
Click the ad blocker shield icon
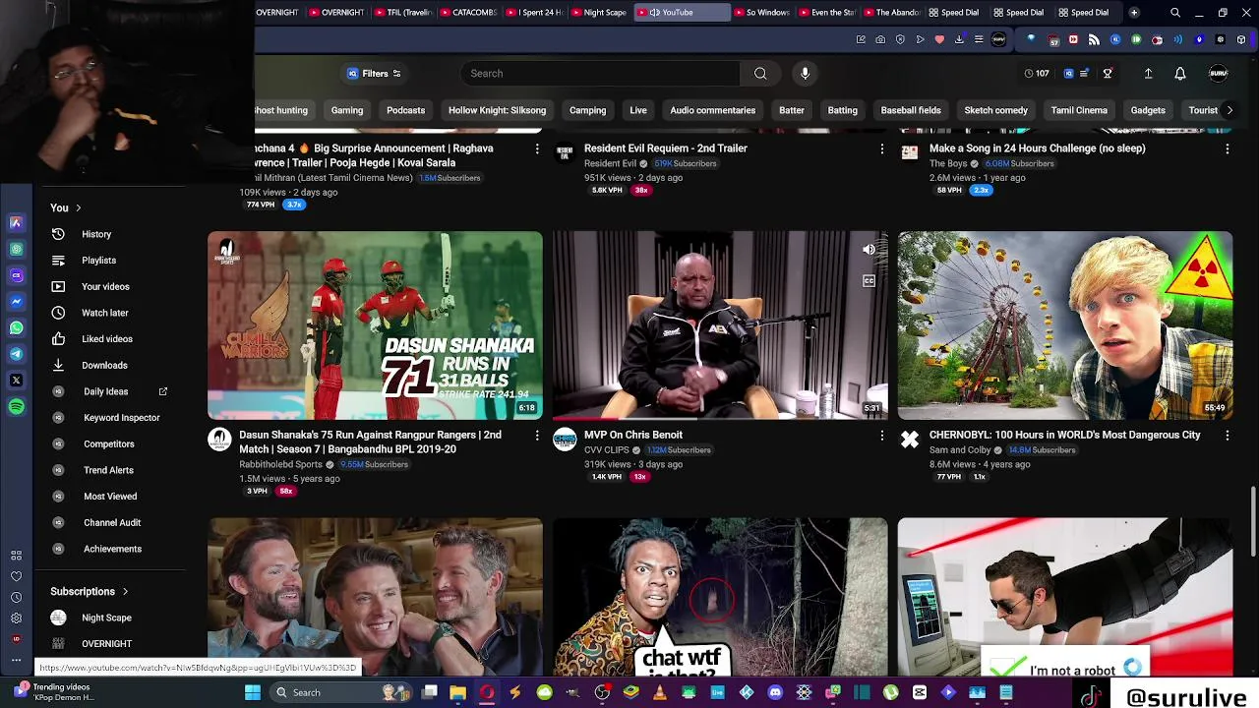click(900, 39)
